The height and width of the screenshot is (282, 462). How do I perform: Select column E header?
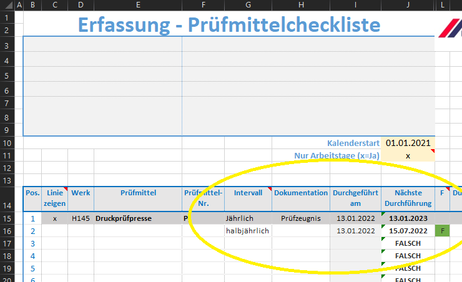point(138,5)
